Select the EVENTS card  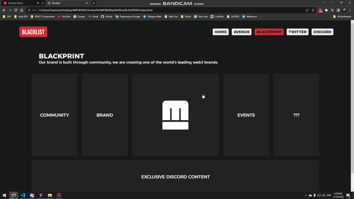tap(246, 115)
